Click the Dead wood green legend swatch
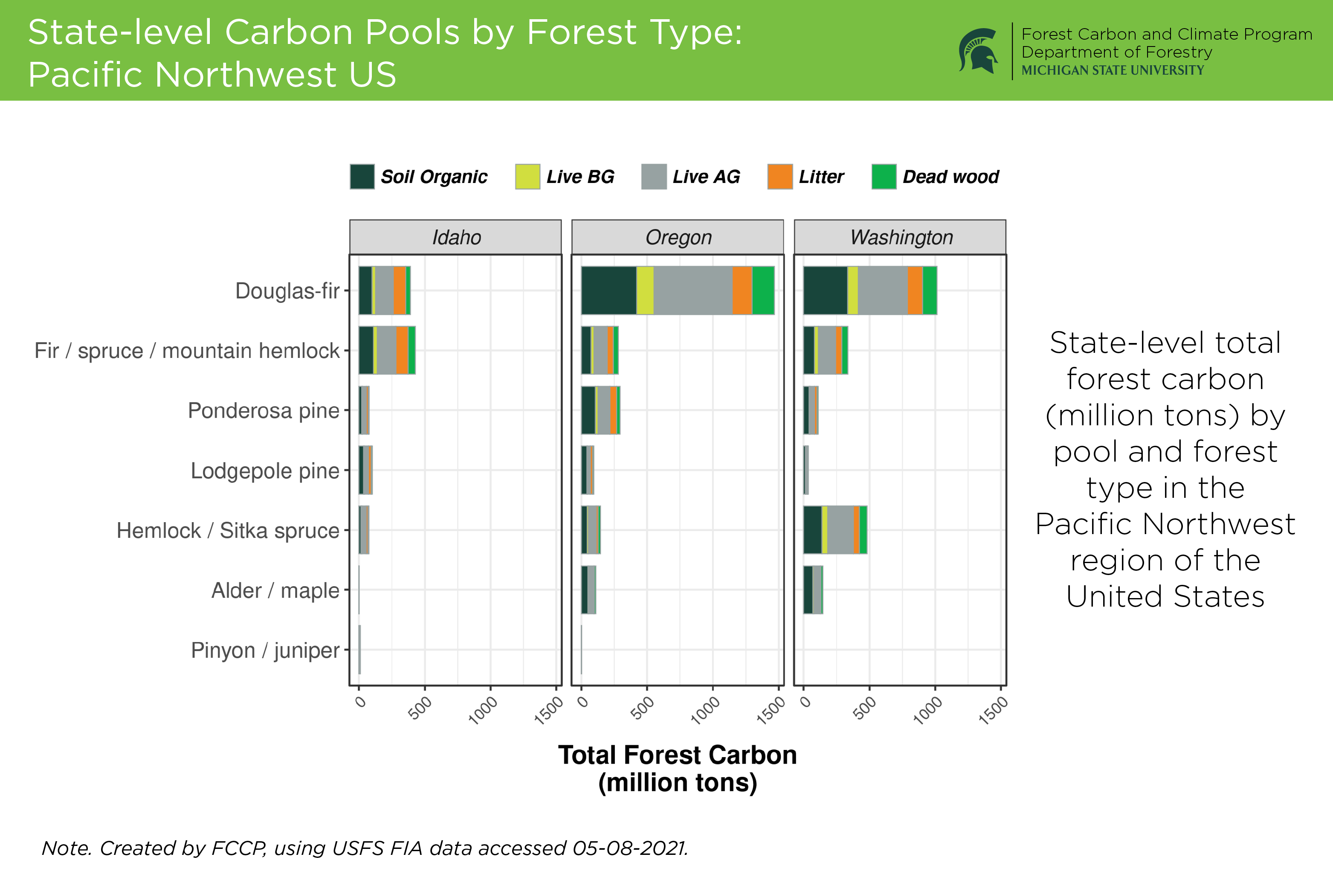 point(884,177)
